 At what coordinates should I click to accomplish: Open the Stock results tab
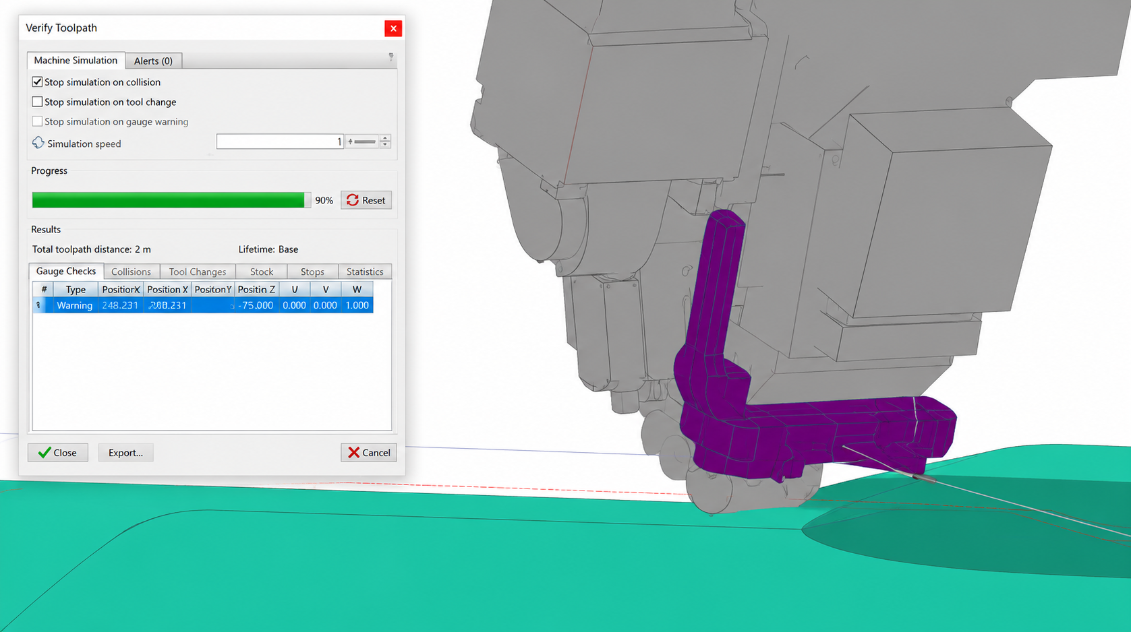click(262, 272)
